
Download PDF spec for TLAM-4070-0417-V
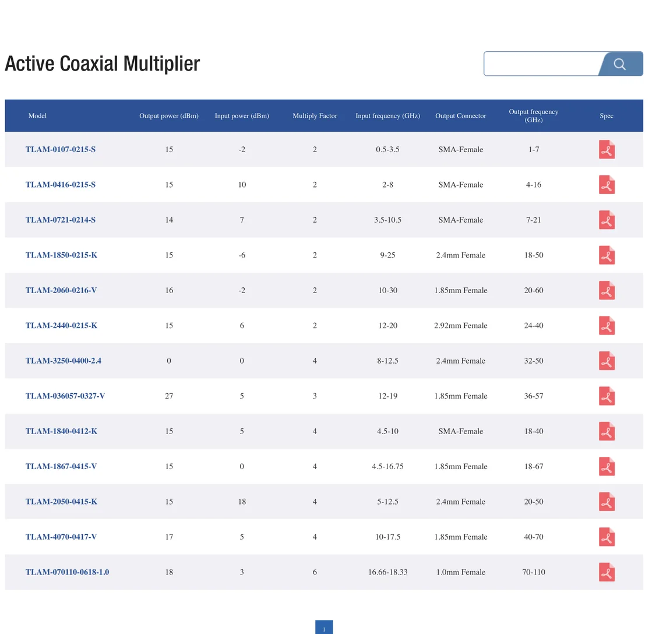point(606,537)
